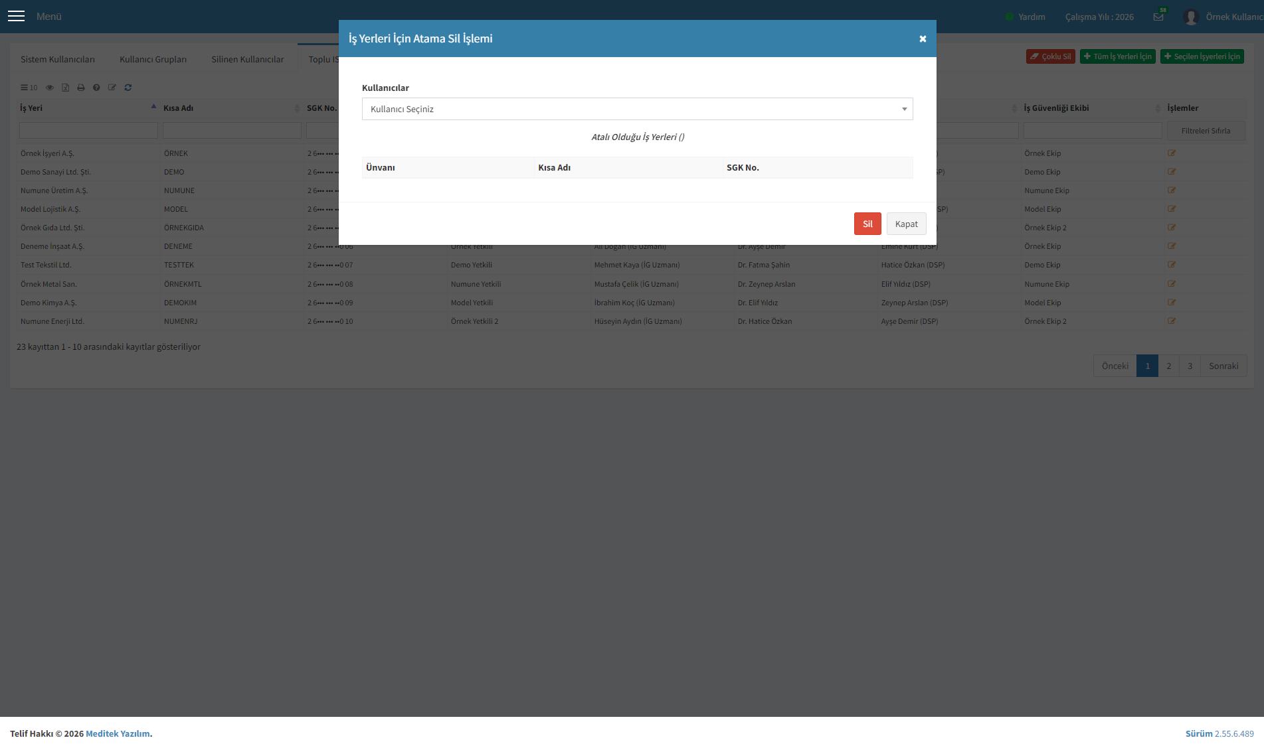
Task: Edit row Örnek Gıda Ltd. Şti. icon
Action: click(1172, 228)
